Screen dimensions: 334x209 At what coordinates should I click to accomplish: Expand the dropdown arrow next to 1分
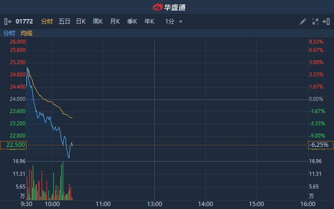[181, 22]
